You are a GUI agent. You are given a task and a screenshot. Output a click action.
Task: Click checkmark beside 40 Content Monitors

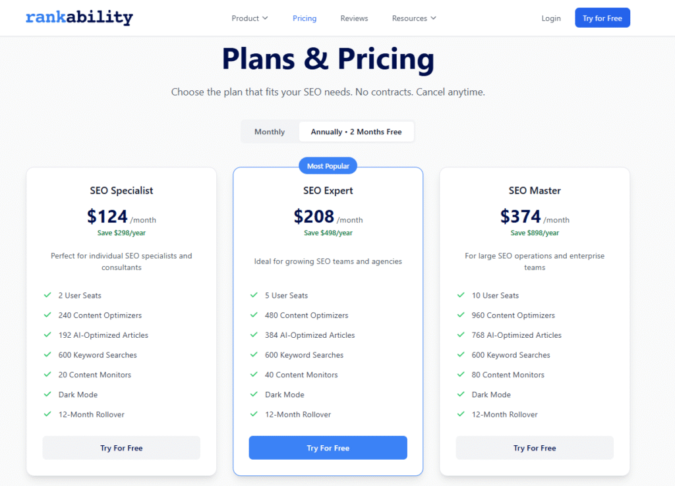click(254, 375)
